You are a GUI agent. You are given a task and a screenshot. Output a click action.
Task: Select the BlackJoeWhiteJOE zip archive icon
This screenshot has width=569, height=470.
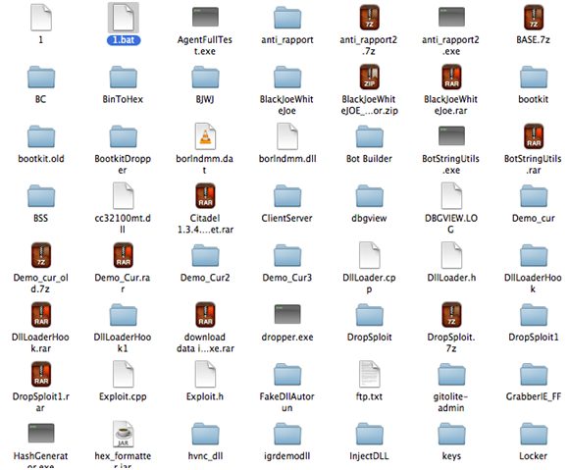370,77
